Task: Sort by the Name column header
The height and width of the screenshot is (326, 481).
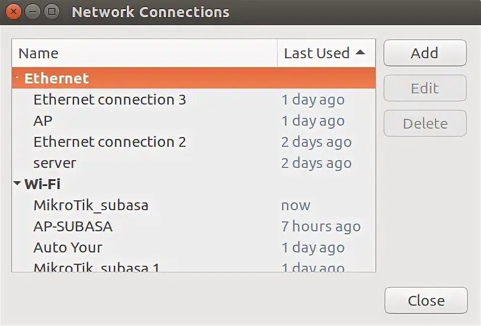Action: point(144,53)
